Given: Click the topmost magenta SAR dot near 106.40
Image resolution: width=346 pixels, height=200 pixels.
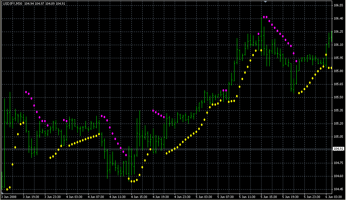Looking at the screenshot, I should 264,17.
